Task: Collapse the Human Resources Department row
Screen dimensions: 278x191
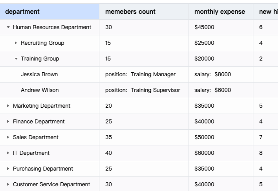Action: 8,27
